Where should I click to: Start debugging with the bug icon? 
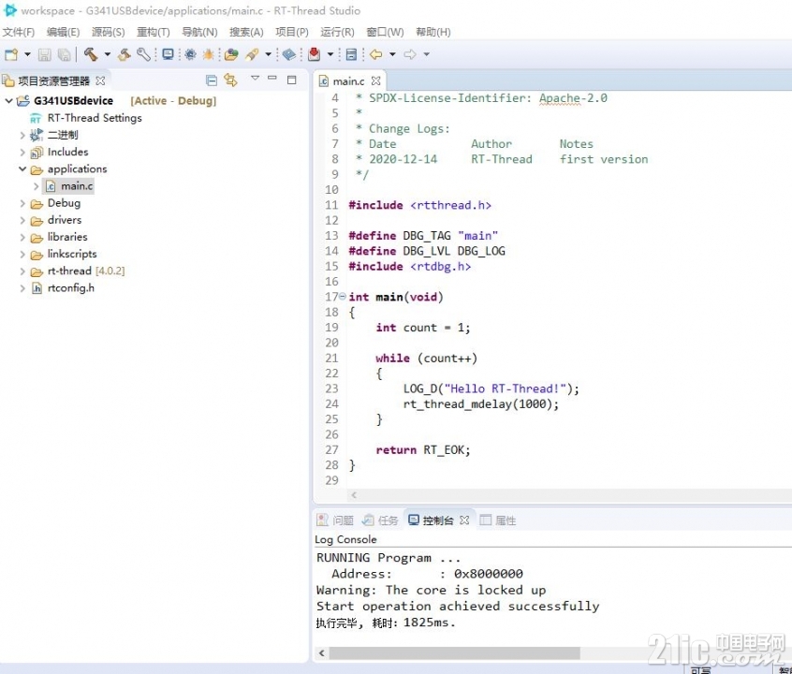(208, 54)
